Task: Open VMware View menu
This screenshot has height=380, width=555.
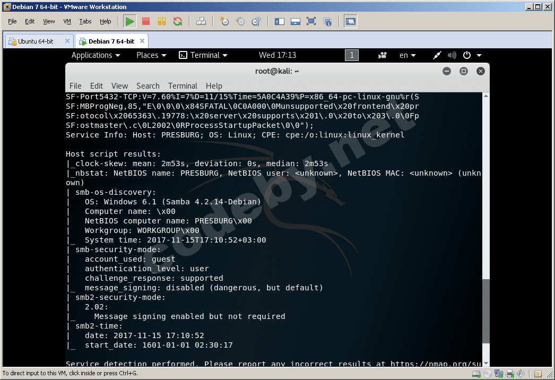Action: (49, 22)
